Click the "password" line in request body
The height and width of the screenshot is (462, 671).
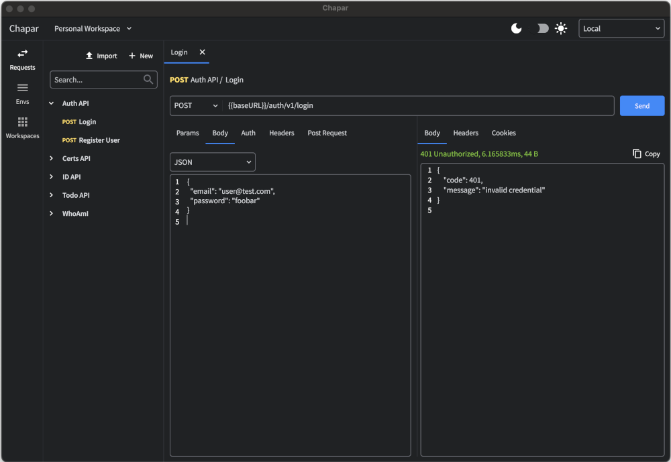point(225,201)
